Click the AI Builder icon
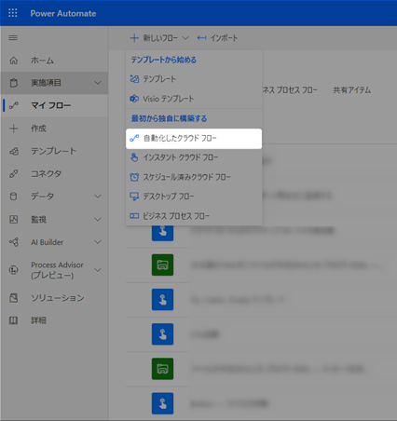This screenshot has height=421, width=397. pyautogui.click(x=14, y=242)
